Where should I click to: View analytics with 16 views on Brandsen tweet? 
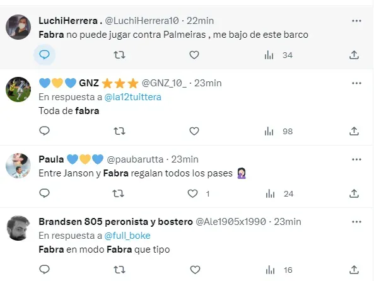coord(279,270)
